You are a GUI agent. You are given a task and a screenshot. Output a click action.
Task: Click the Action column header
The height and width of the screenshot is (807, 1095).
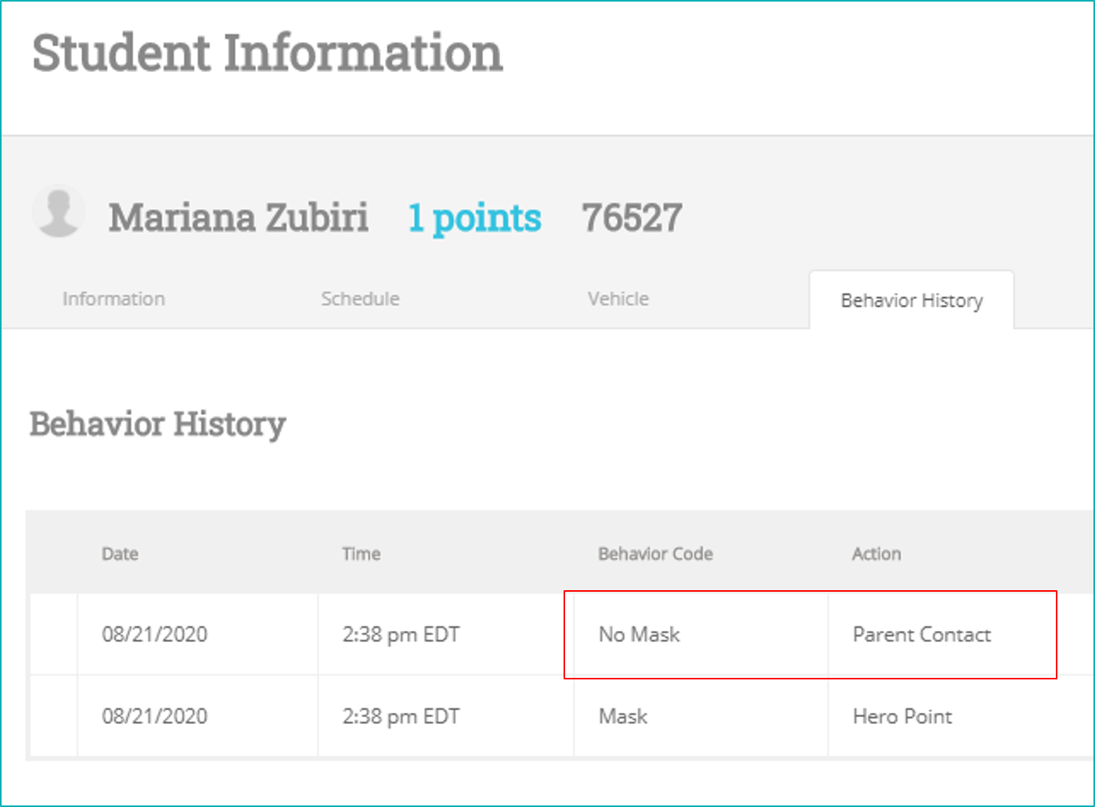coord(876,553)
